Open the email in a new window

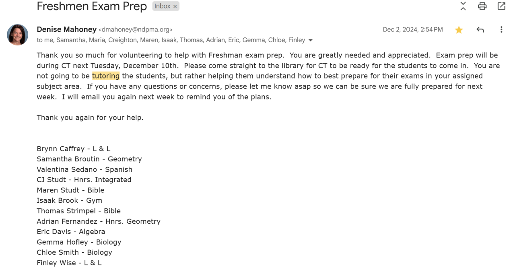(x=501, y=6)
